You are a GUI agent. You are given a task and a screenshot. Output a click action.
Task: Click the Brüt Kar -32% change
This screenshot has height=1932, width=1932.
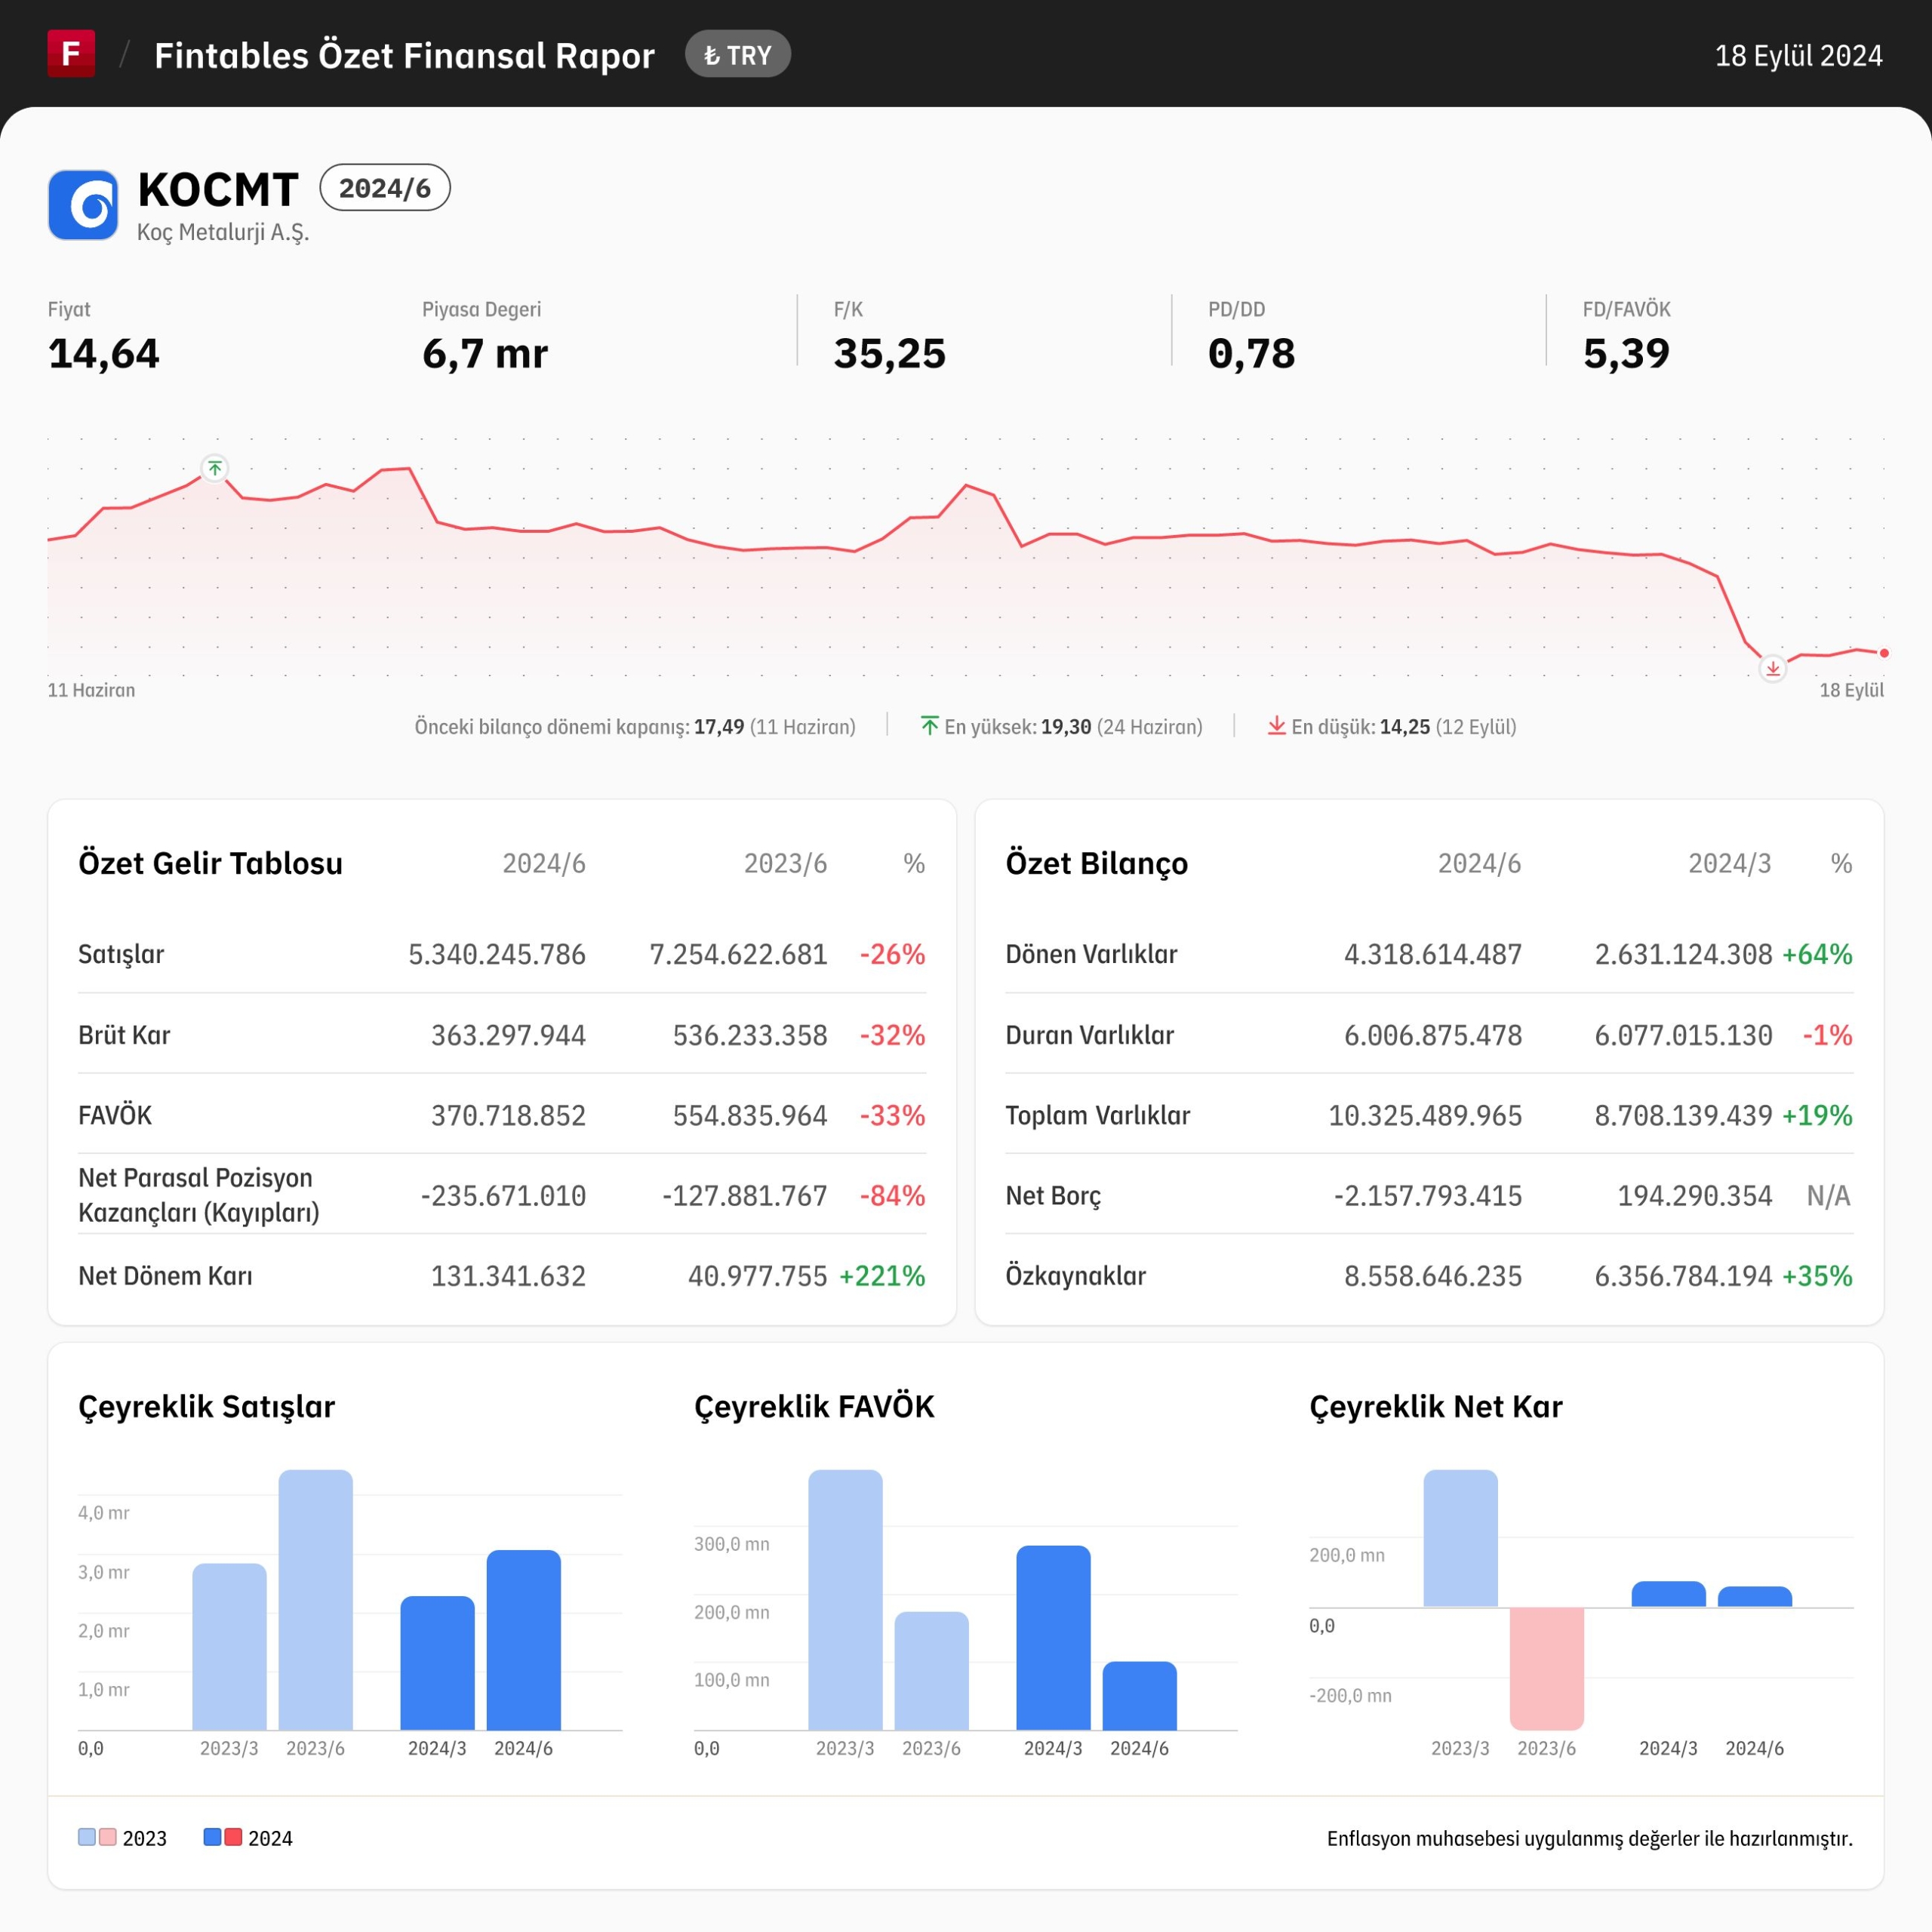893,1035
